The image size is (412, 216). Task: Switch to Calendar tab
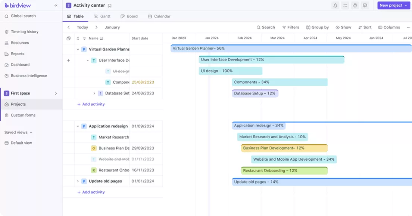coord(159,16)
